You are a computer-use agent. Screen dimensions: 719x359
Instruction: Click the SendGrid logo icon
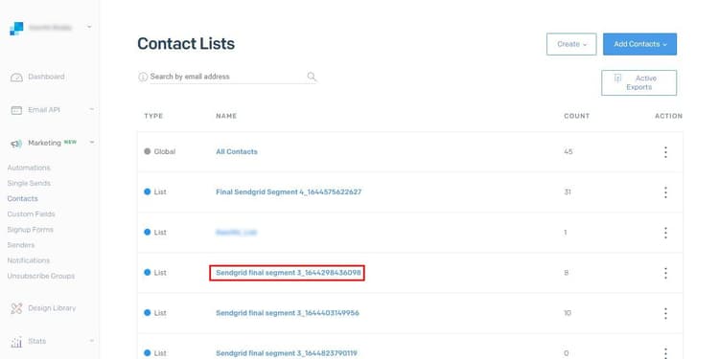click(16, 29)
